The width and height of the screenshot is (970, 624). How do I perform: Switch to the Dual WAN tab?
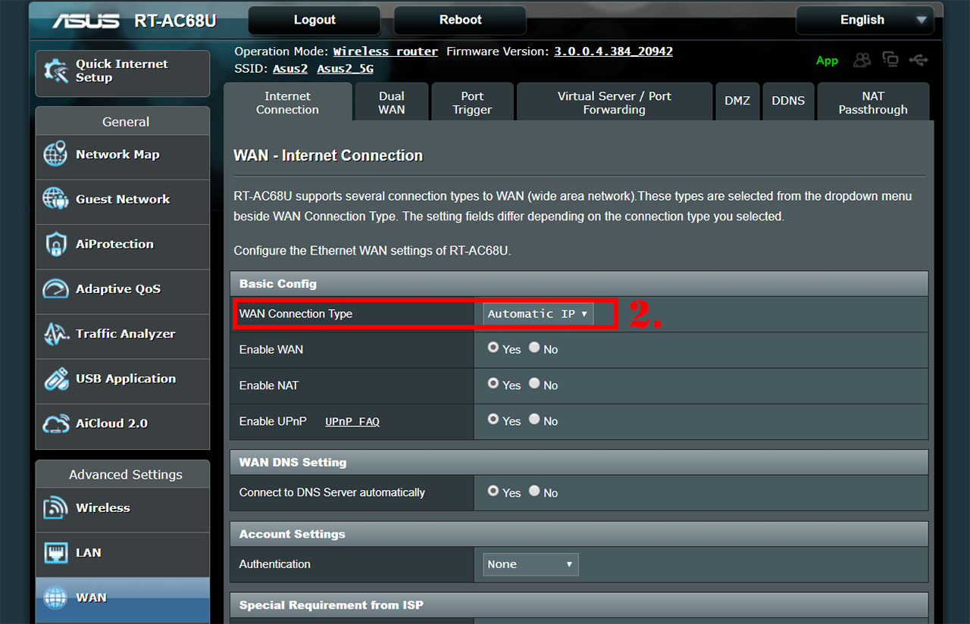pyautogui.click(x=392, y=102)
